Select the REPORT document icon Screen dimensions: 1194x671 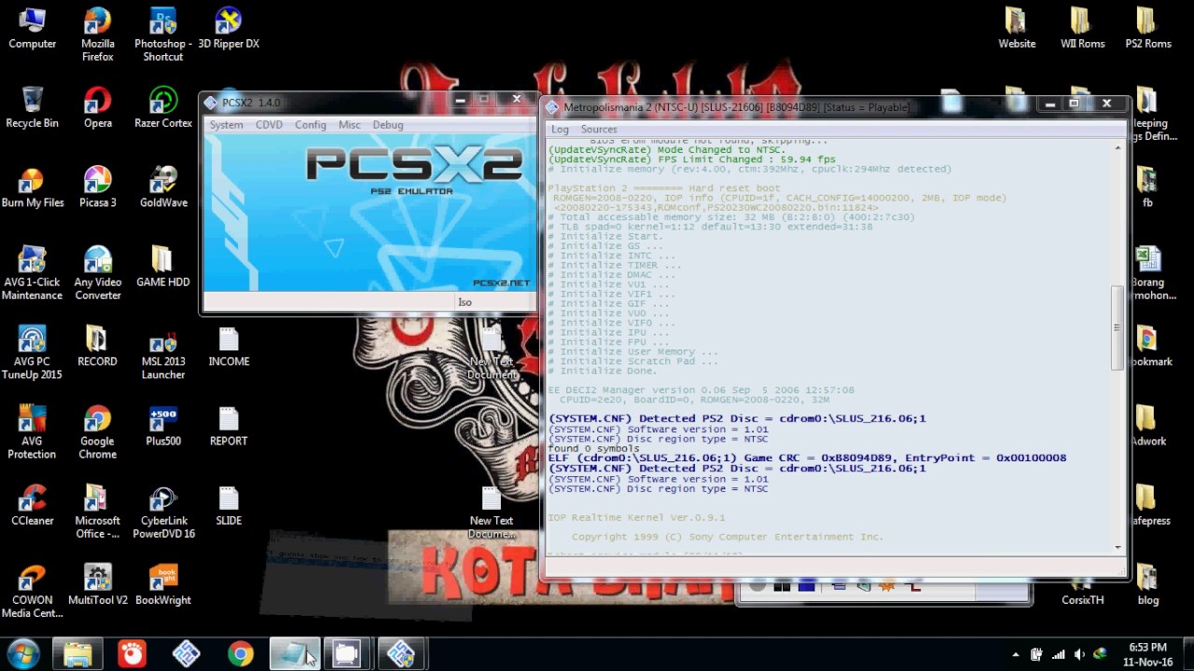[x=229, y=426]
